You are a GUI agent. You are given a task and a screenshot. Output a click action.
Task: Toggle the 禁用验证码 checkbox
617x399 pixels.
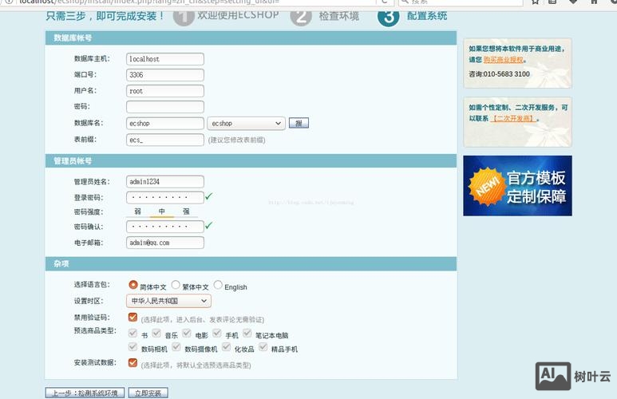click(x=132, y=317)
